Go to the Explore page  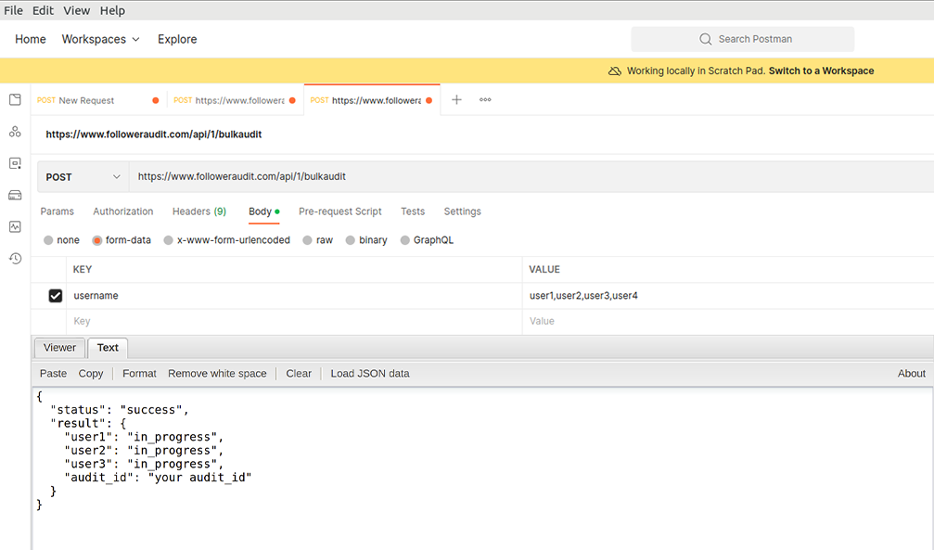coord(177,39)
